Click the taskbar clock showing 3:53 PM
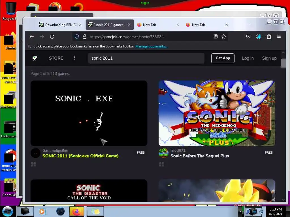 [x=276, y=211]
